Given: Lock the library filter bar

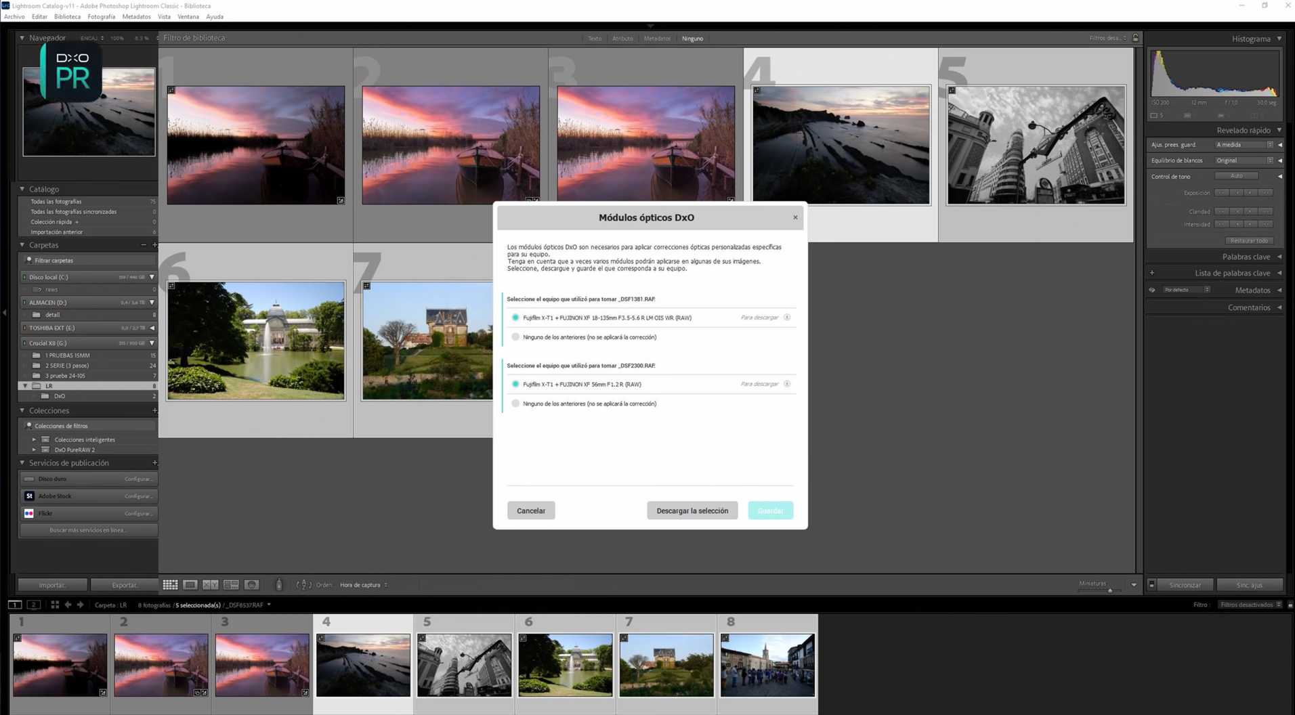Looking at the screenshot, I should pyautogui.click(x=1136, y=38).
